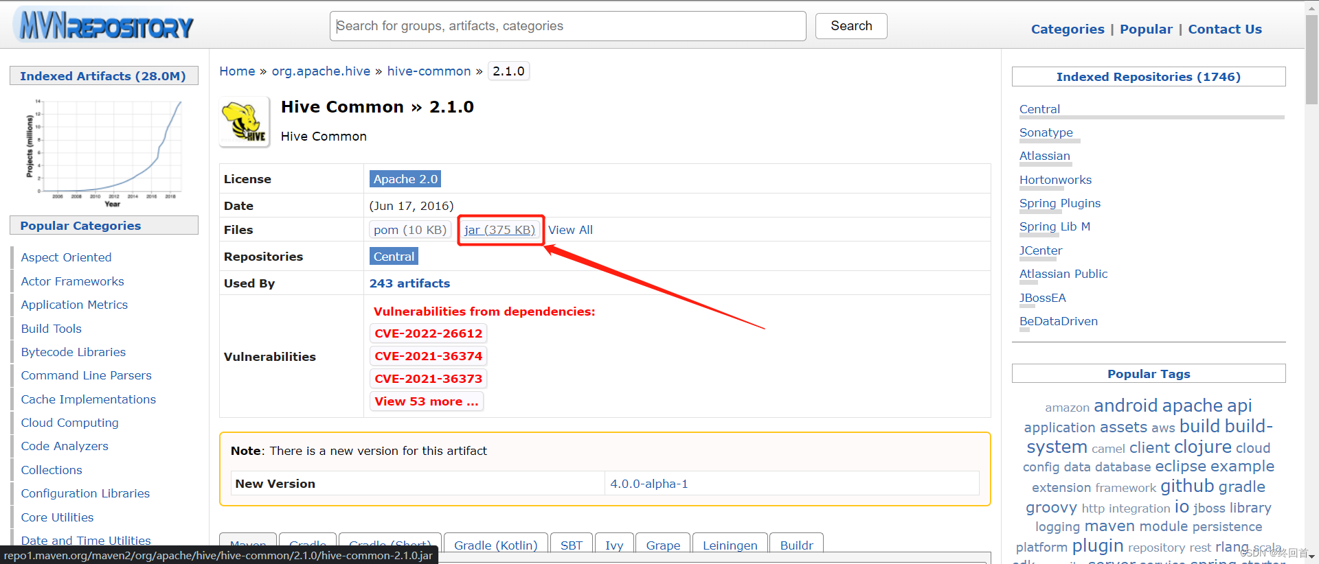Click the MVNRepository logo
Image resolution: width=1319 pixels, height=564 pixels.
tap(104, 25)
